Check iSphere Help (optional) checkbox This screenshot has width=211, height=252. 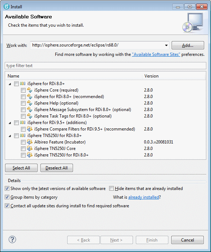click(x=23, y=103)
